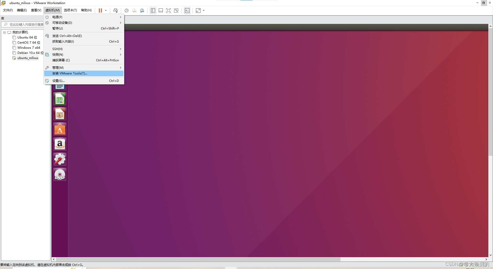Viewport: 493px width, 269px height.
Task: Open LibreOffice Impress from Ubuntu launcher
Action: pos(60,114)
